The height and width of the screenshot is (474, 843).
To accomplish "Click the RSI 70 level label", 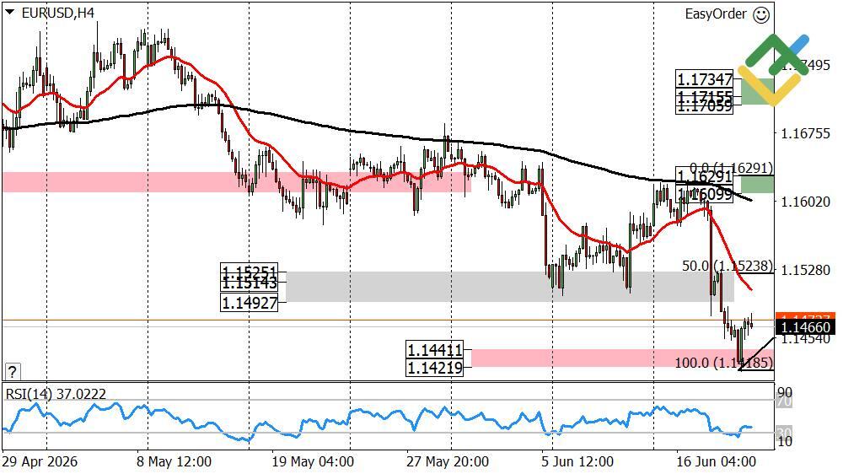I will (x=785, y=401).
